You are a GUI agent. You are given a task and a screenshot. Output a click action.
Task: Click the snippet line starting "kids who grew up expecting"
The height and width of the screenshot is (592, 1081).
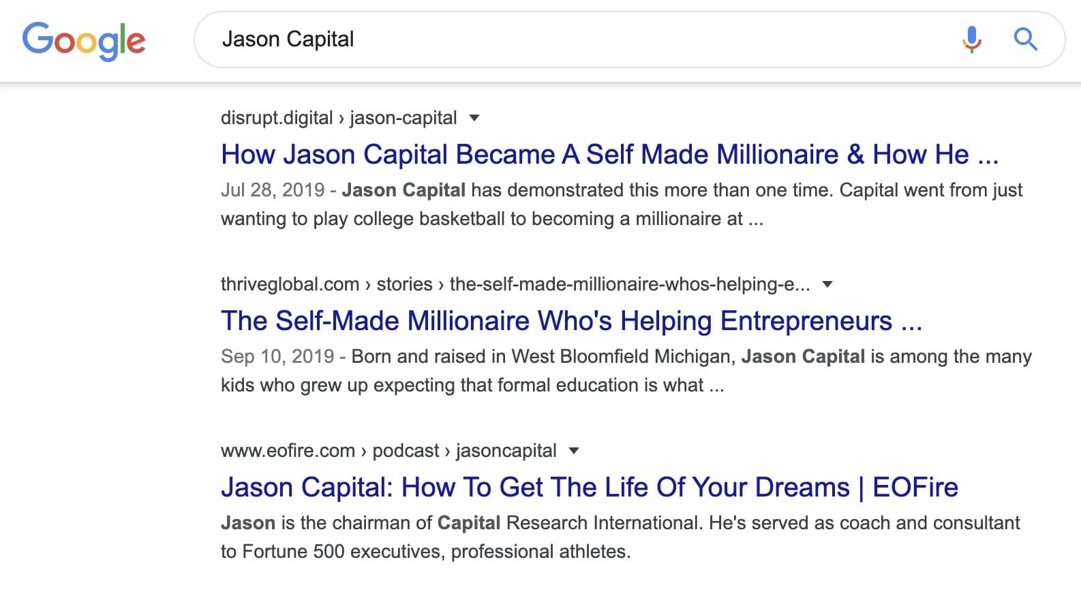(472, 385)
